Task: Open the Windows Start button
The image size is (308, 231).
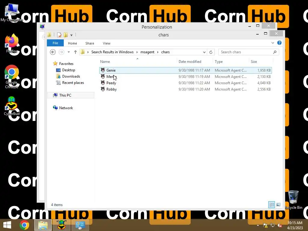Action: [7, 225]
